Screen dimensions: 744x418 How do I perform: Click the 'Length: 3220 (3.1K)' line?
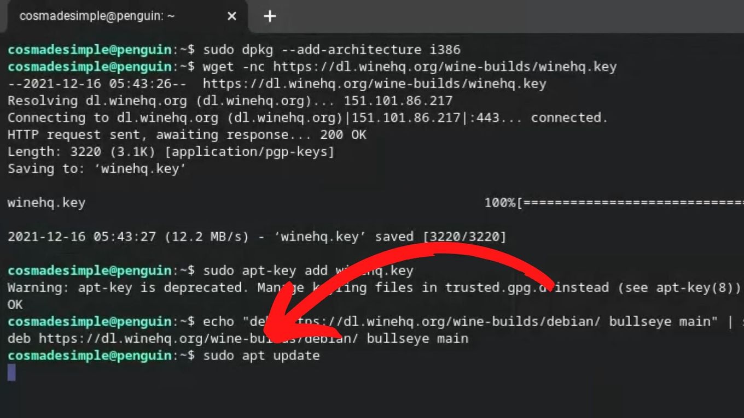(171, 151)
